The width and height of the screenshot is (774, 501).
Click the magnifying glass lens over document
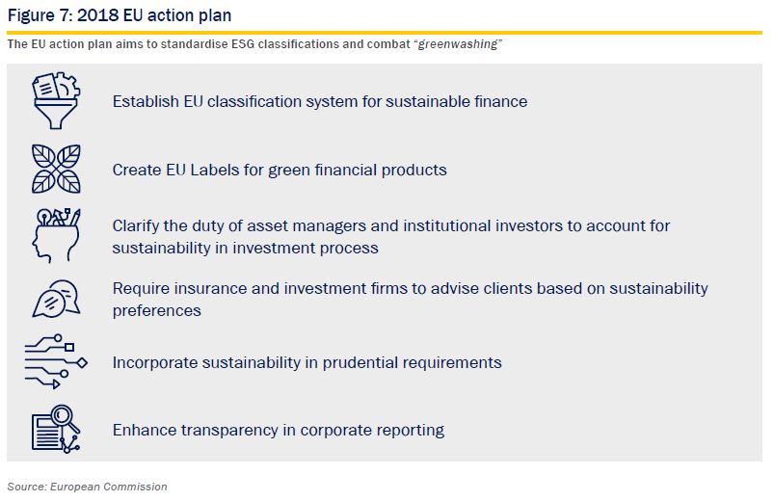point(62,415)
